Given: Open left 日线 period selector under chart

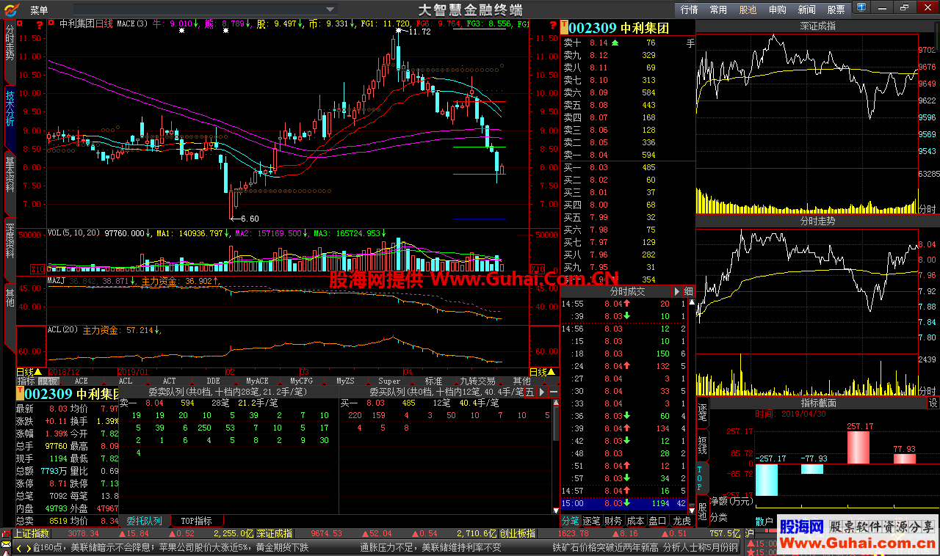Looking at the screenshot, I should pyautogui.click(x=29, y=372).
